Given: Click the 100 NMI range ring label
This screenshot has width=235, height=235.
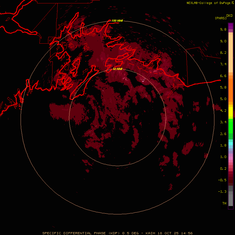Looking at the screenshot, I should (117, 21).
